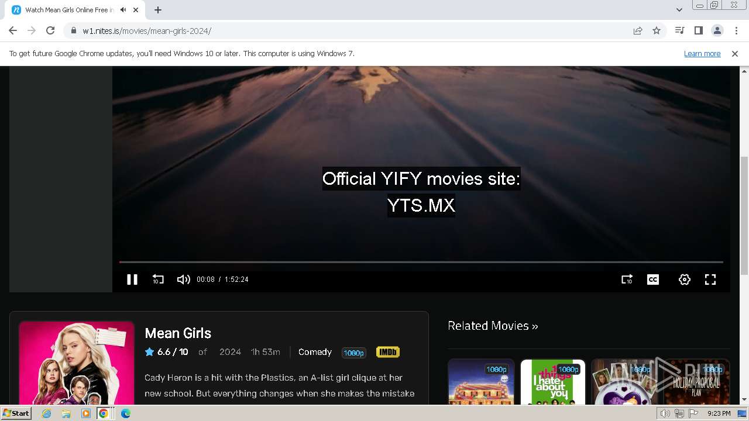Image resolution: width=749 pixels, height=421 pixels.
Task: Rewind the video 10 seconds
Action: click(x=158, y=279)
